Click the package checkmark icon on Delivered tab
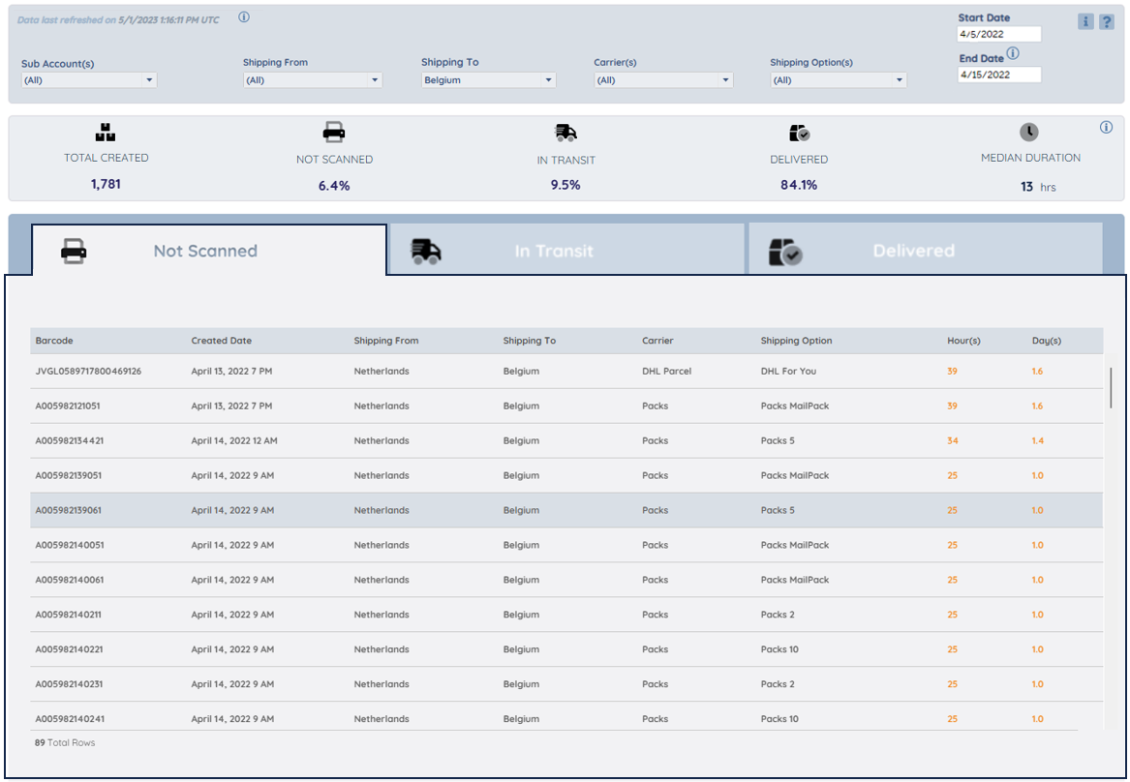 click(785, 252)
